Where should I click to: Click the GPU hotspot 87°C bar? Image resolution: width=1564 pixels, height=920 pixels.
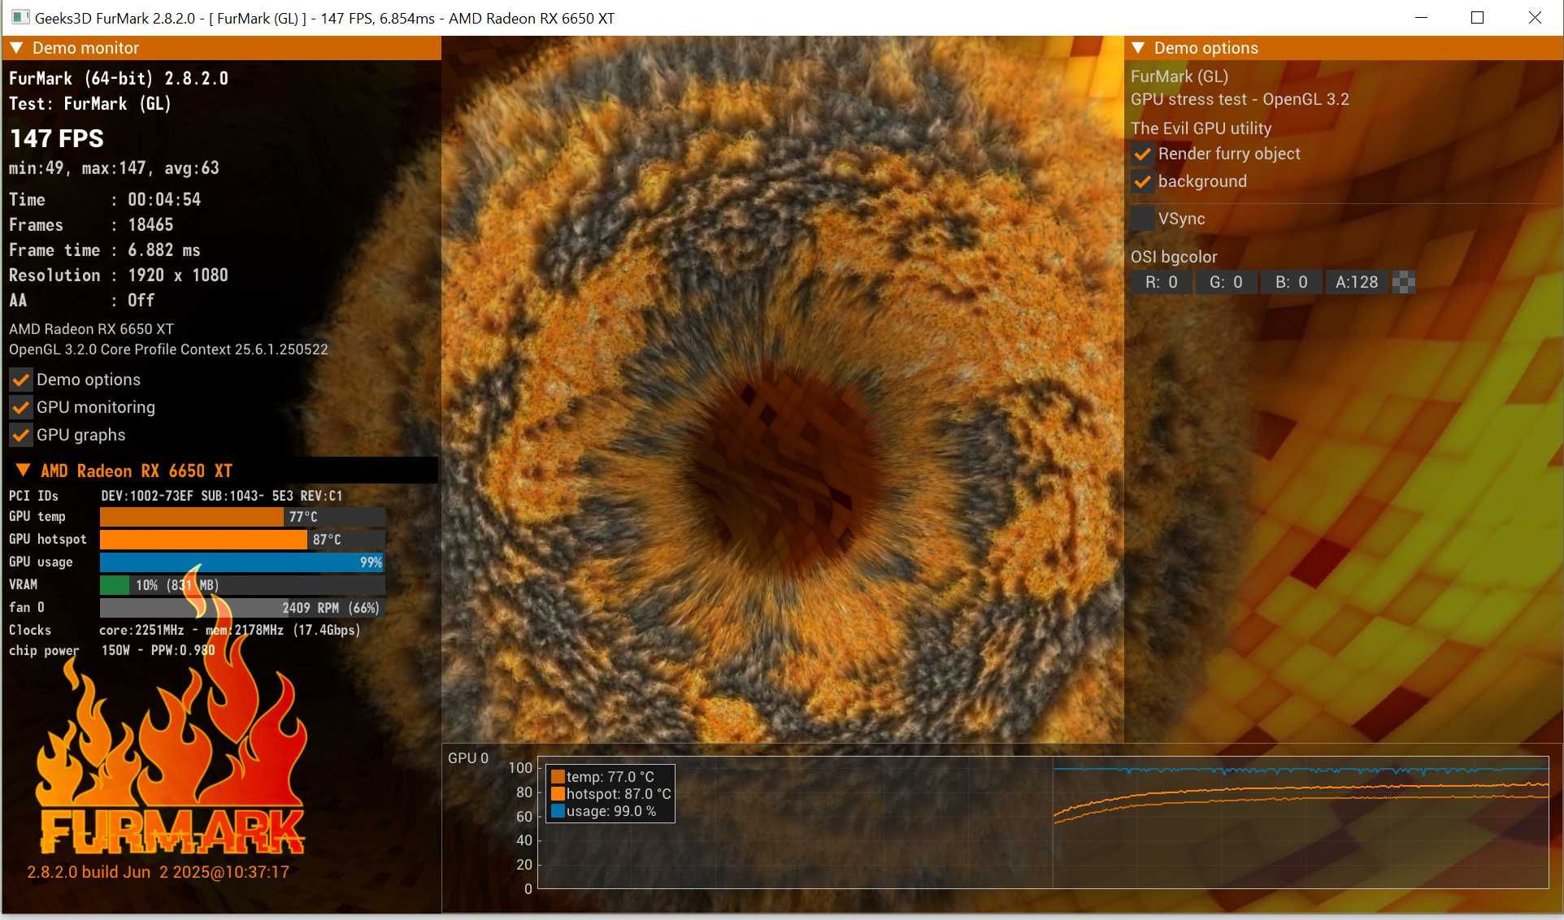tap(242, 540)
